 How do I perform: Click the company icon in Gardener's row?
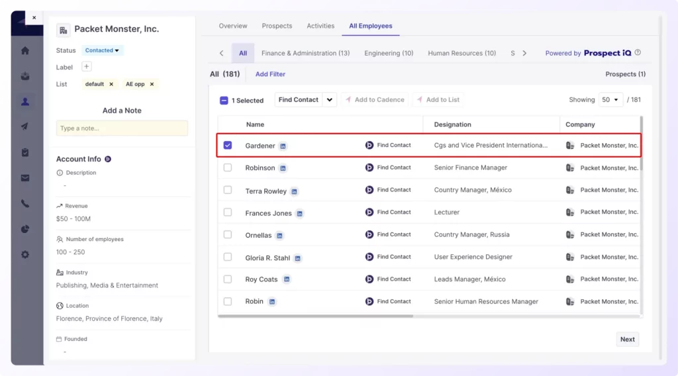[x=570, y=146]
